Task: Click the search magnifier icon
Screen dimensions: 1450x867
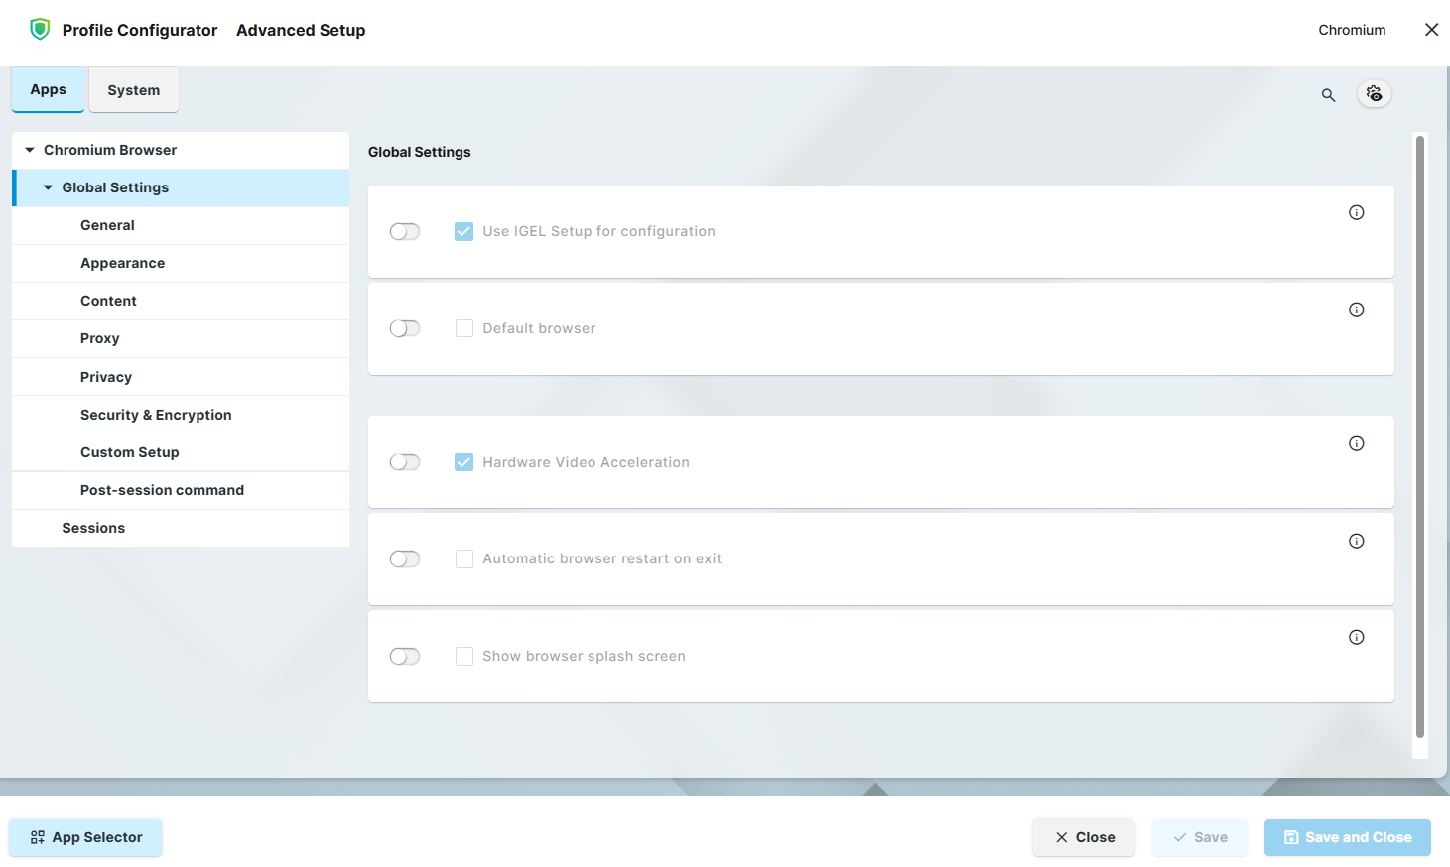Action: 1328,95
